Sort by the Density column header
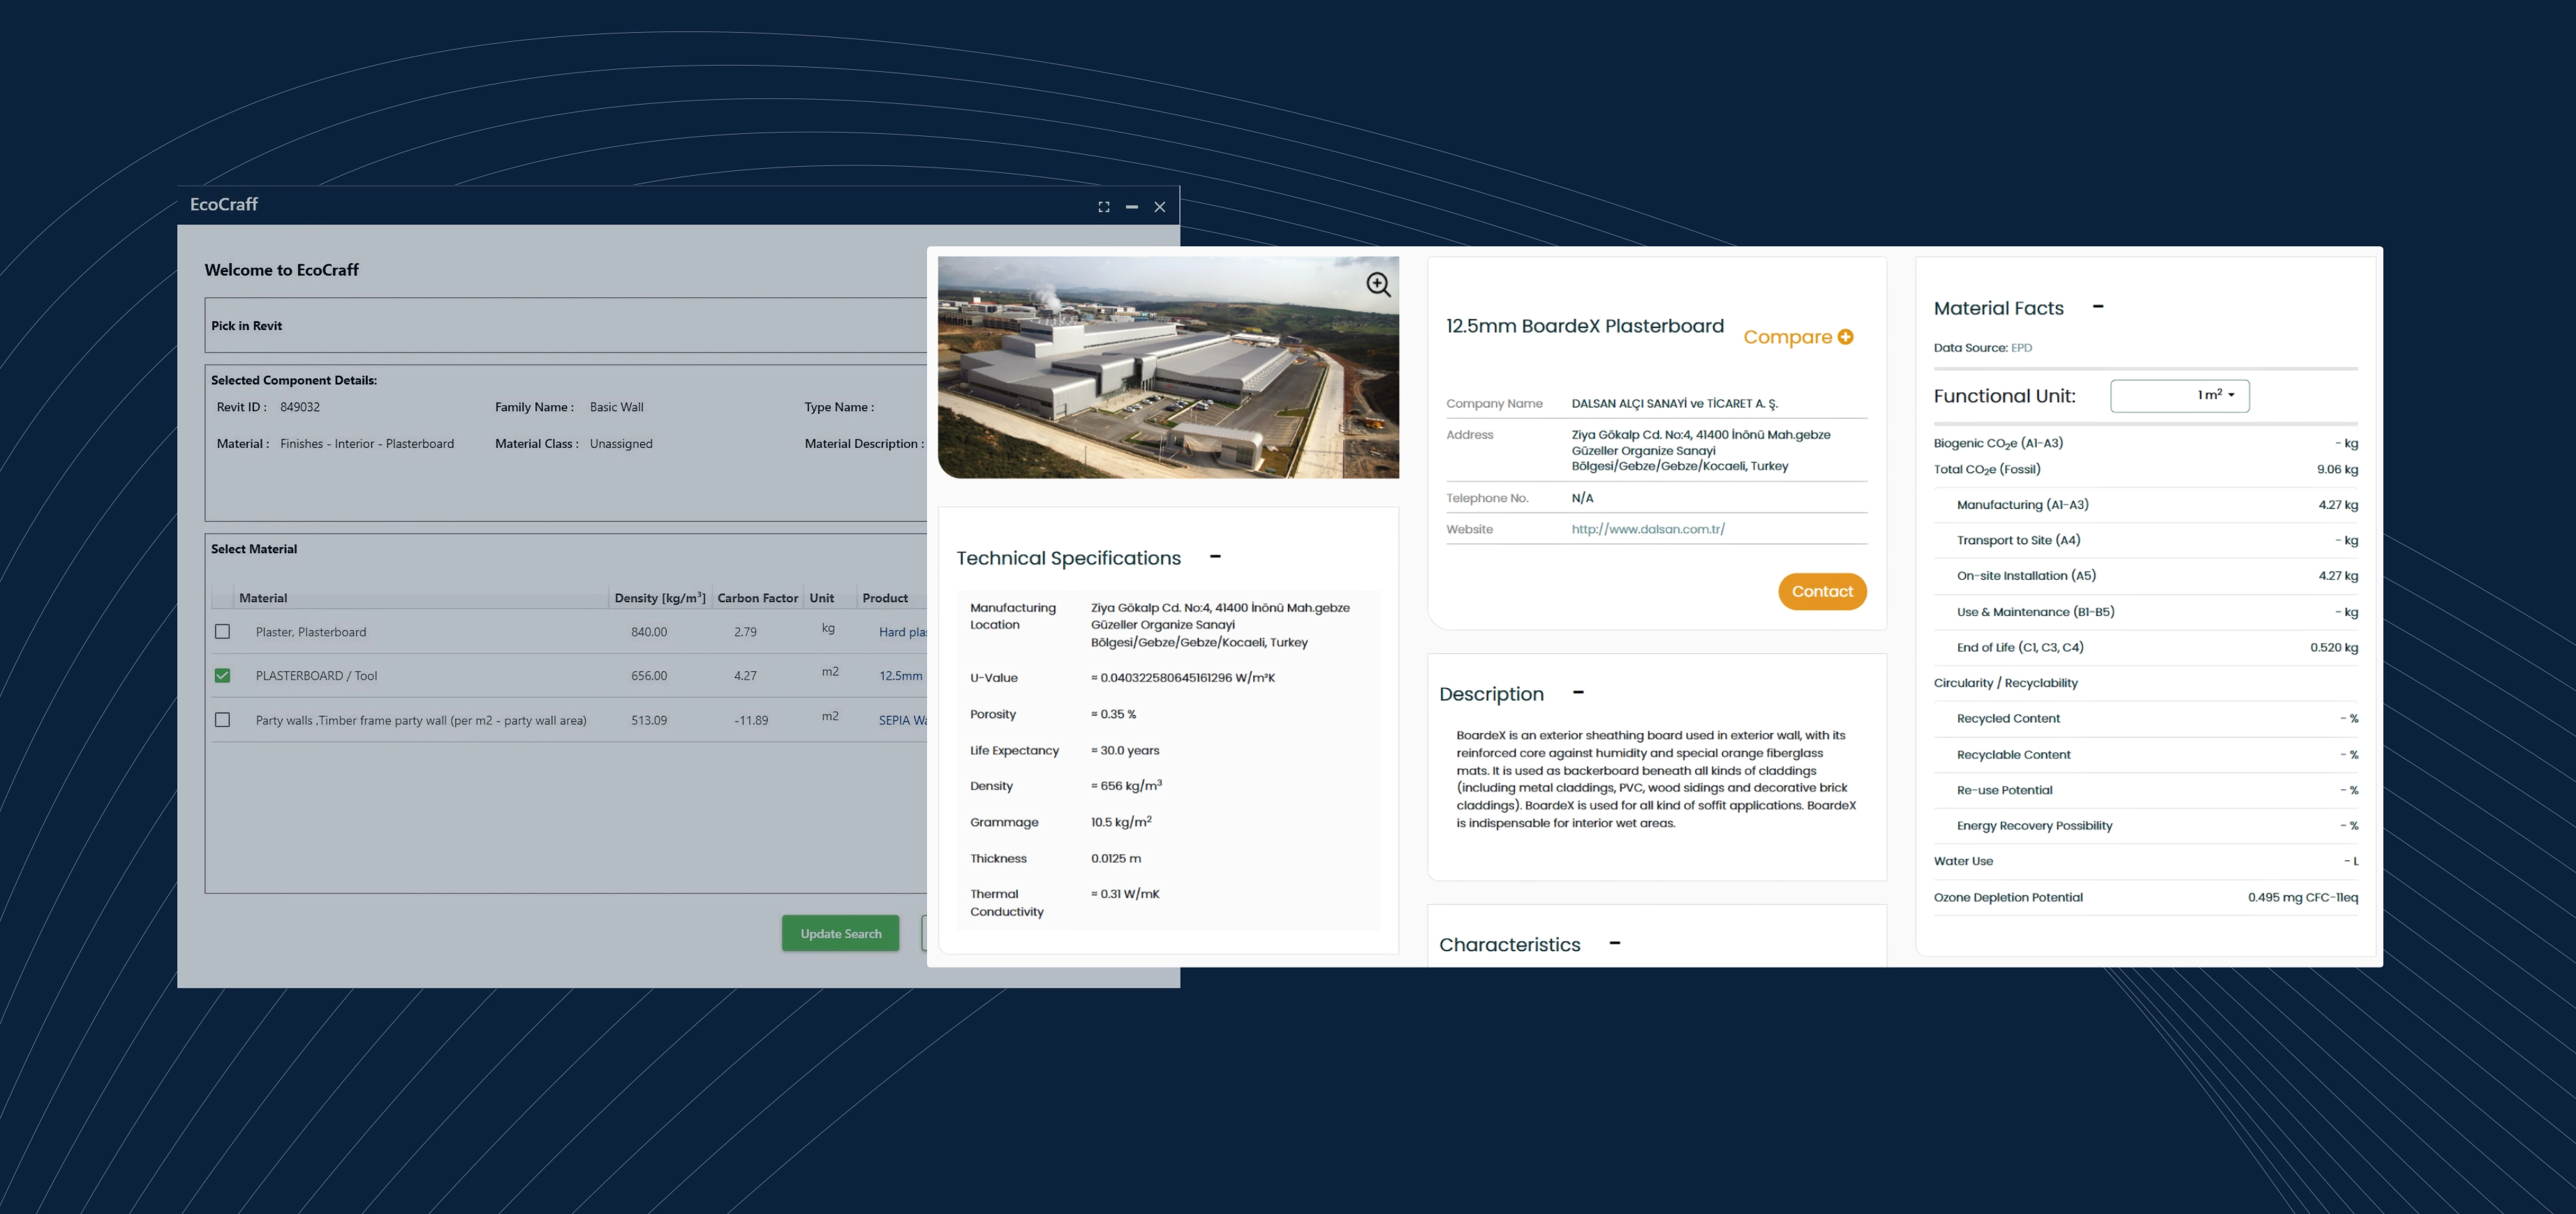2576x1214 pixels. (x=660, y=597)
